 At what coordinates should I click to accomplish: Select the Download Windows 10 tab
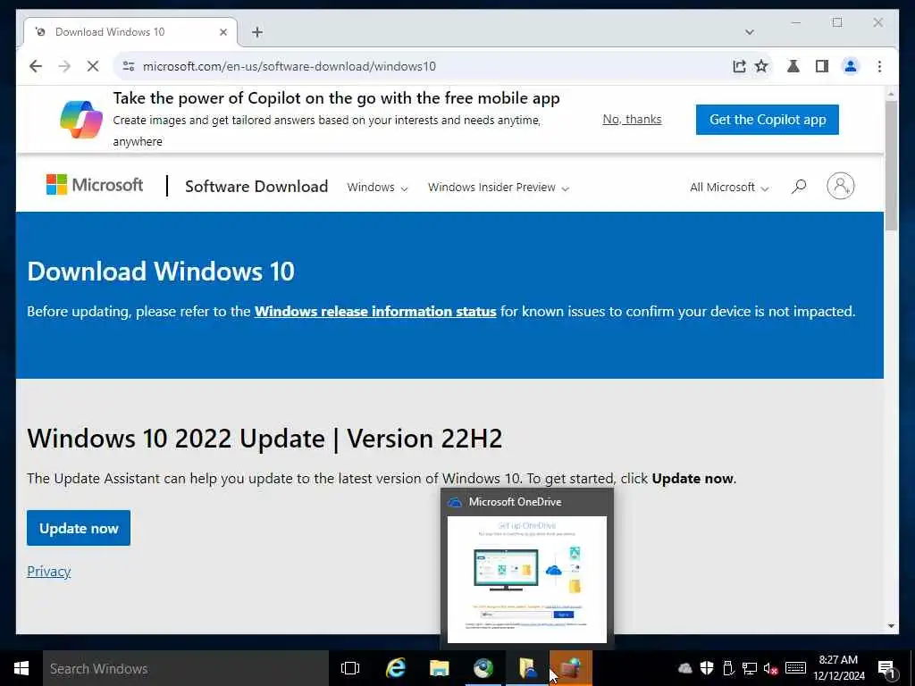(x=130, y=32)
